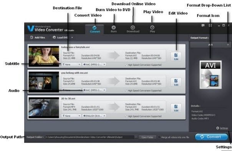Open audio dropdown for today was a fairytale

tap(94, 65)
